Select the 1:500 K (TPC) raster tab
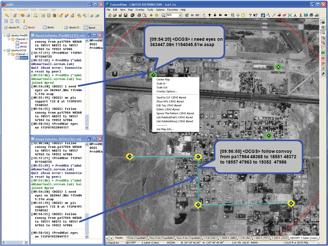This screenshot has height=246, width=328. pyautogui.click(x=262, y=238)
